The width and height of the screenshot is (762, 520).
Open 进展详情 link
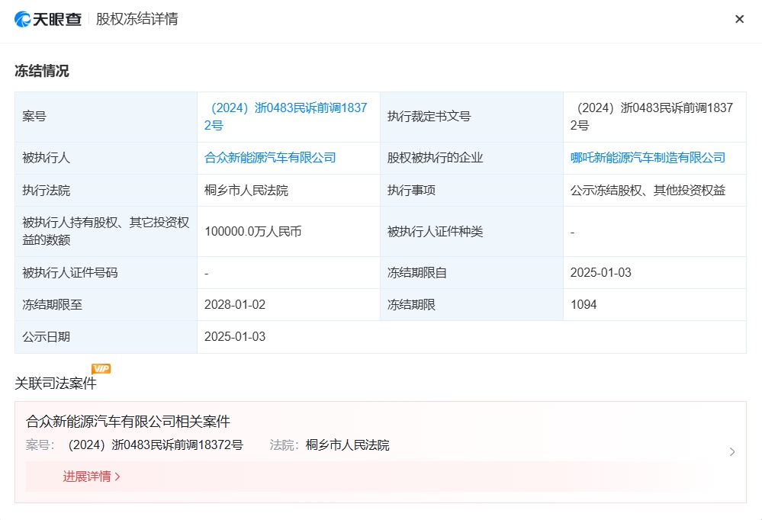click(92, 477)
